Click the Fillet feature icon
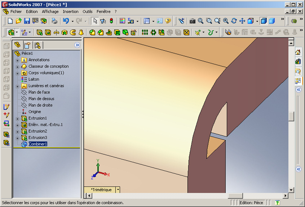This screenshot has width=305, height=207. (92, 32)
